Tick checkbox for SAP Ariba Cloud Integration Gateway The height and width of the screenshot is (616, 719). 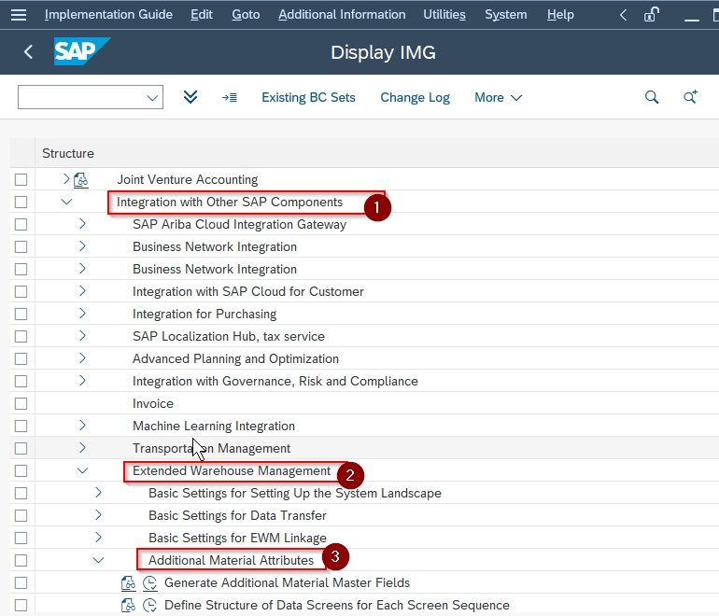[21, 225]
